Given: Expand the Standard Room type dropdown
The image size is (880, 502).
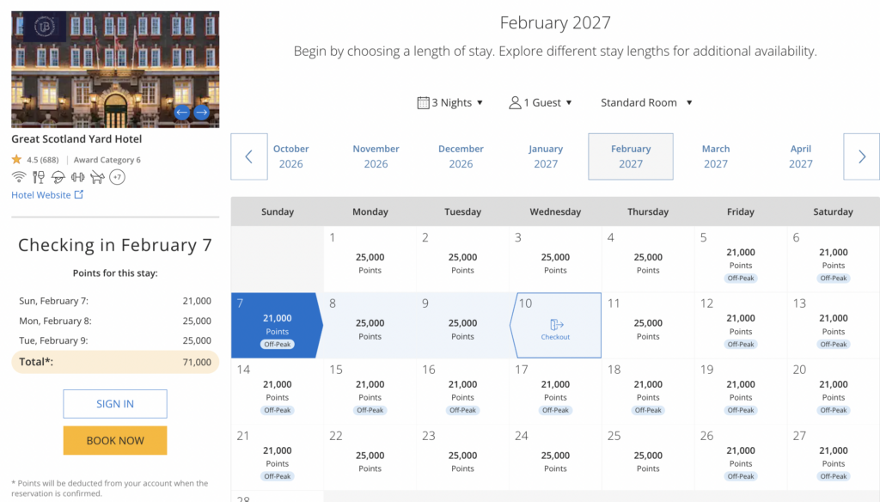Looking at the screenshot, I should coord(646,102).
